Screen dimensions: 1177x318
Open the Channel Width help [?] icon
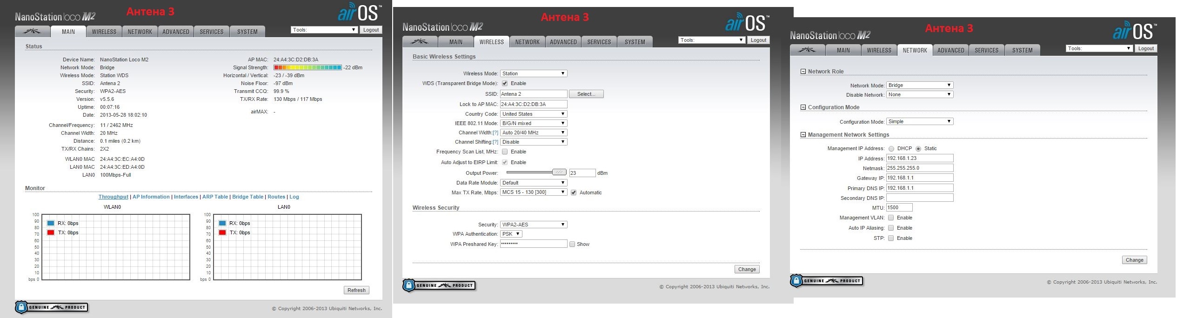click(495, 133)
